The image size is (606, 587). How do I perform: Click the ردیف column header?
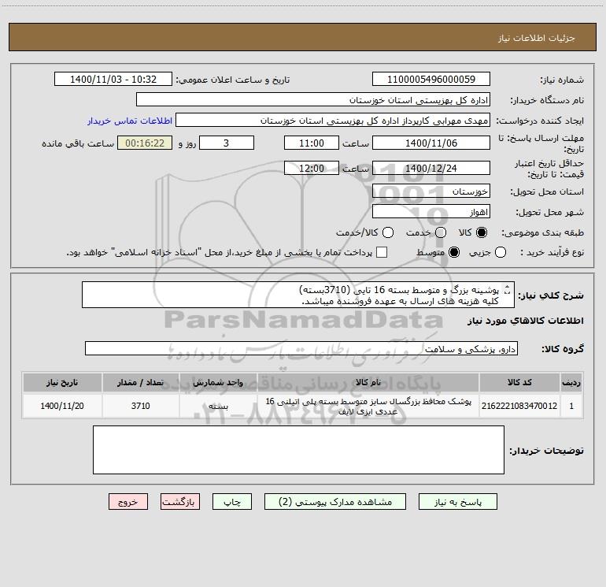click(x=571, y=382)
